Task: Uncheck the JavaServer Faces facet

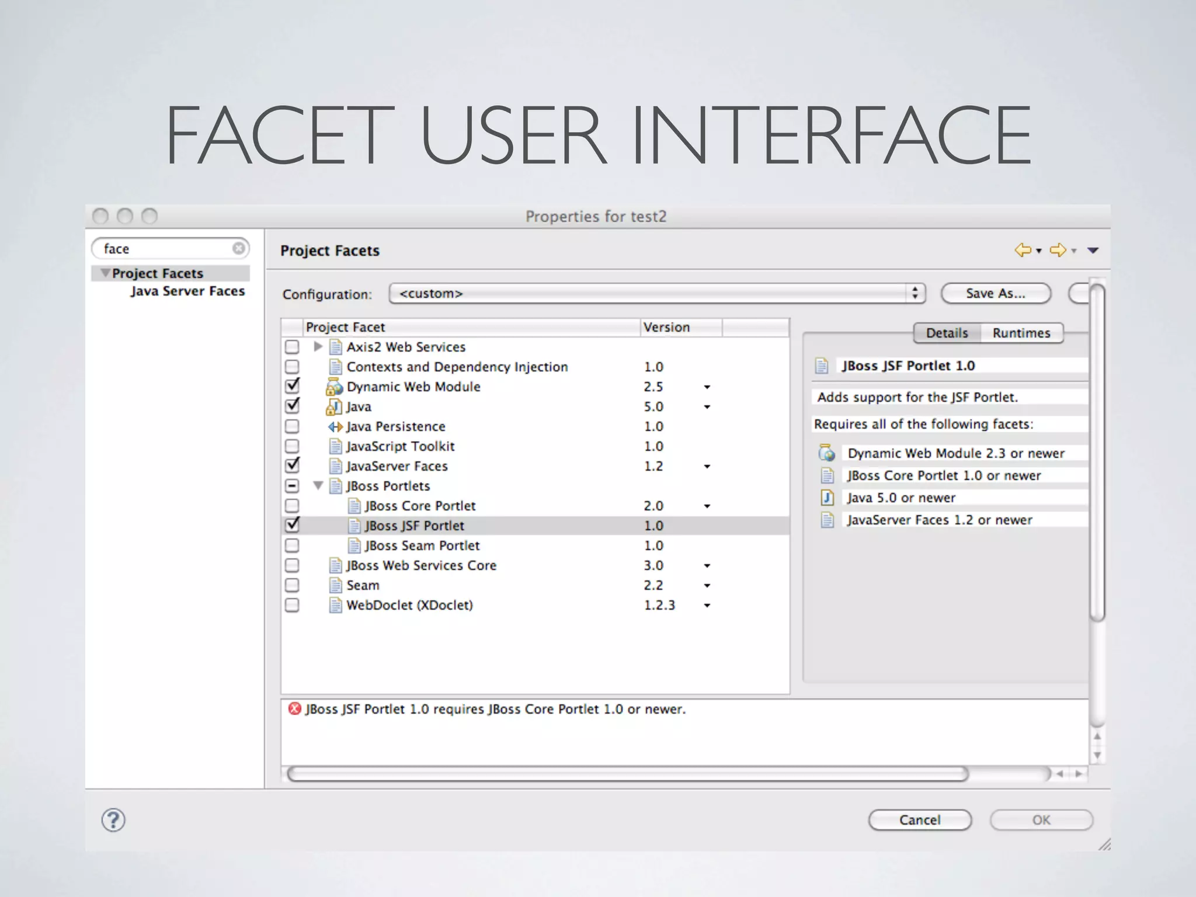Action: click(x=292, y=466)
